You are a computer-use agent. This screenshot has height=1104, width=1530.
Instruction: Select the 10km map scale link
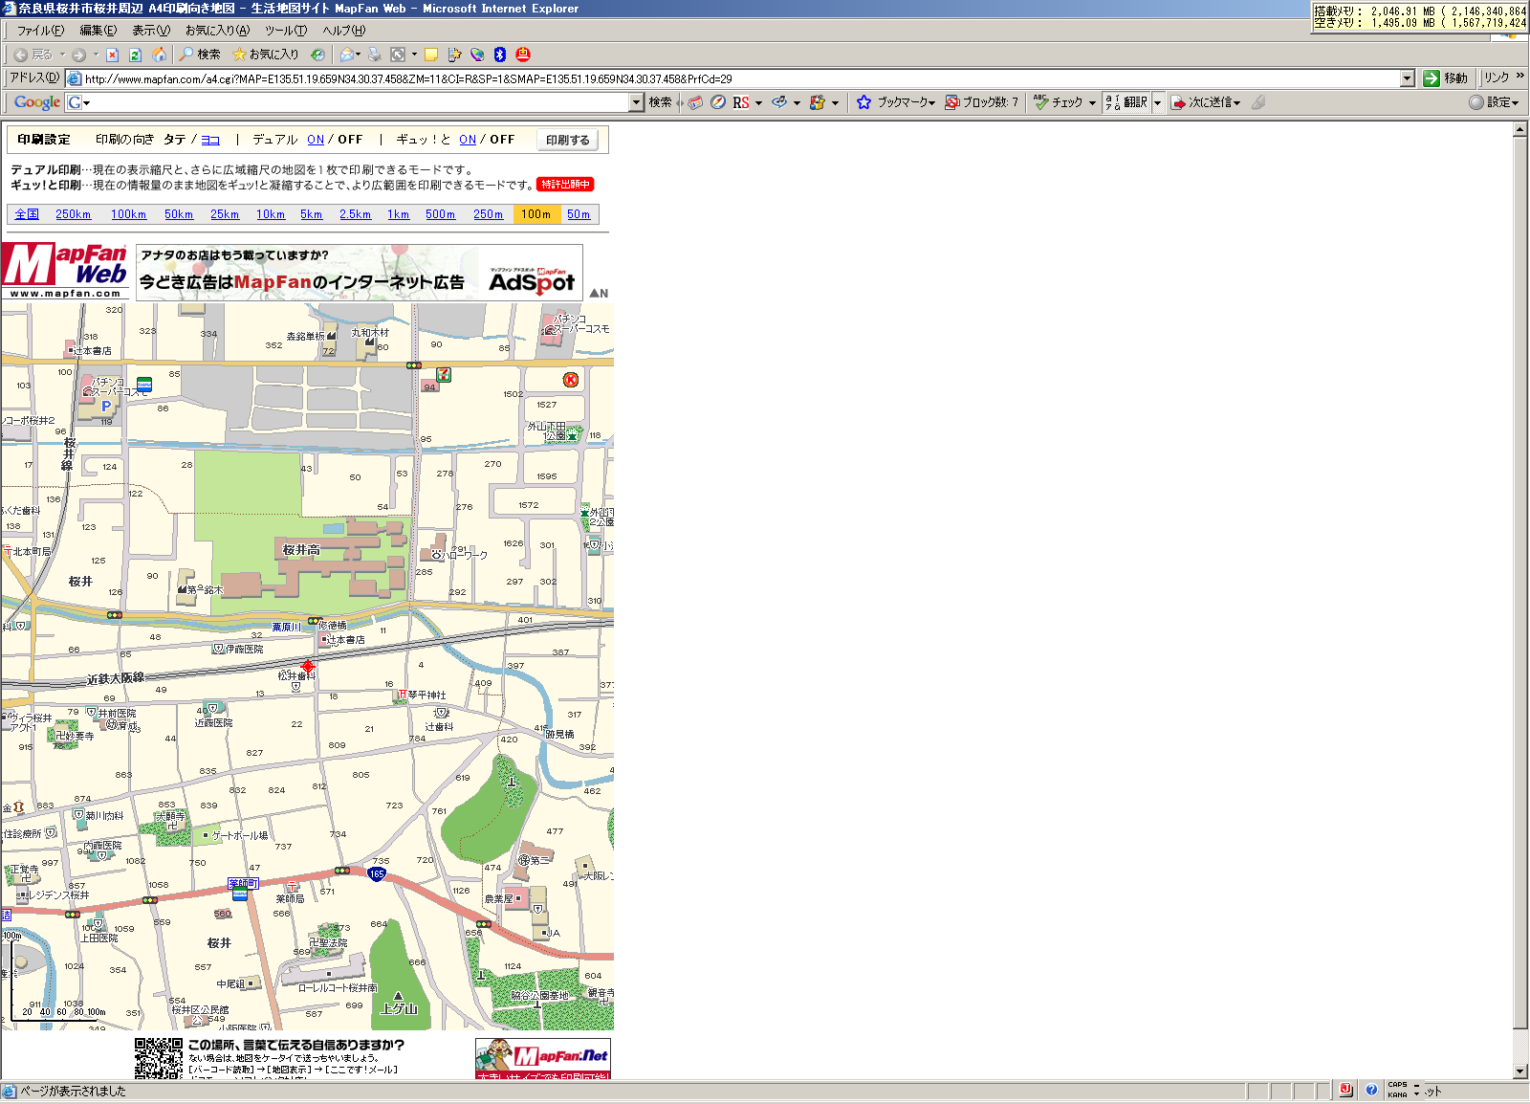click(x=271, y=214)
